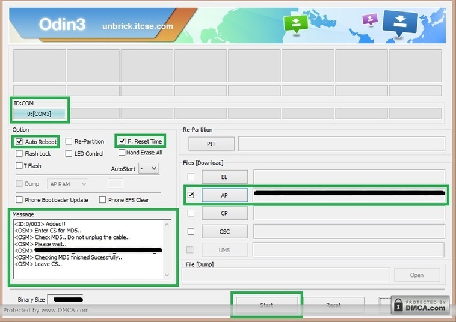456x322 pixels.
Task: Click the 0:[COM3] port box
Action: (39, 114)
